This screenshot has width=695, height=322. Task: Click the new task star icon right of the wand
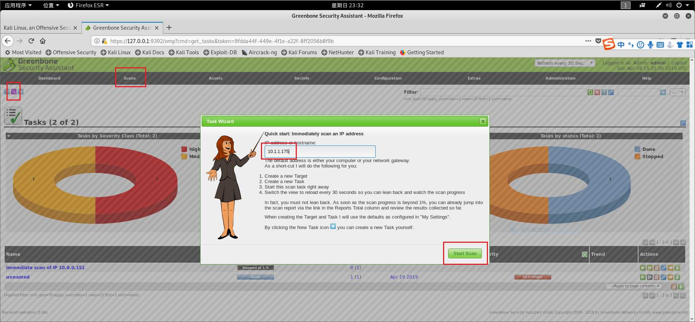[x=21, y=92]
